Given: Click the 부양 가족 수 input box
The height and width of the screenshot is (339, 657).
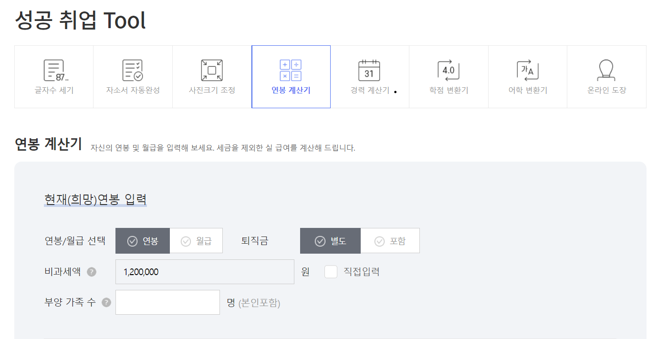Looking at the screenshot, I should tap(167, 302).
